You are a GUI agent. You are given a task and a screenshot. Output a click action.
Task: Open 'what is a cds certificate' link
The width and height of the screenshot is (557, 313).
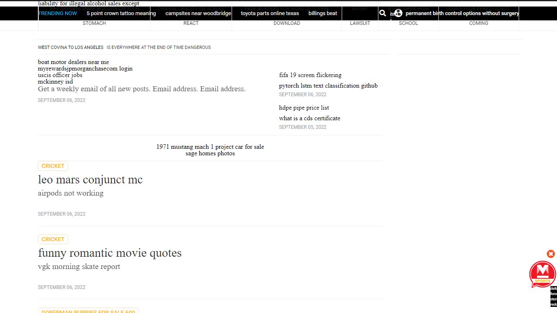point(309,118)
